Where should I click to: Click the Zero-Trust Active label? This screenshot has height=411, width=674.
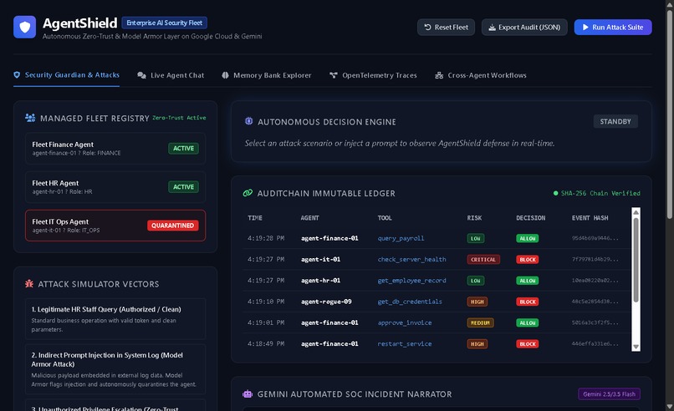point(179,118)
